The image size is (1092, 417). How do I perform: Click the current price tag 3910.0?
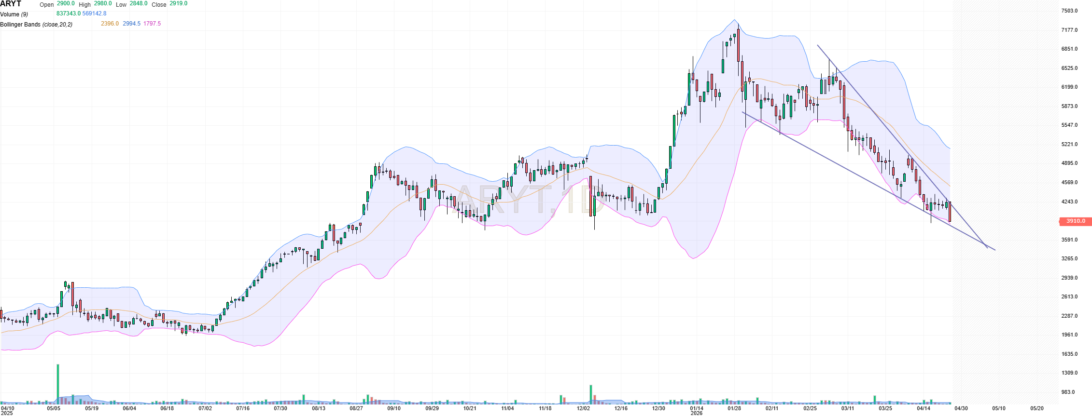(x=1076, y=221)
